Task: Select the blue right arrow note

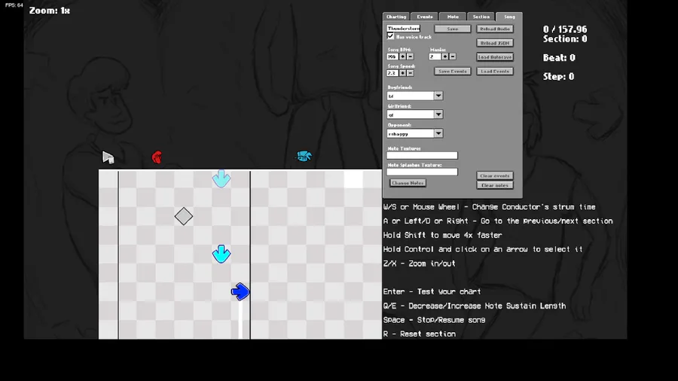Action: (x=240, y=291)
